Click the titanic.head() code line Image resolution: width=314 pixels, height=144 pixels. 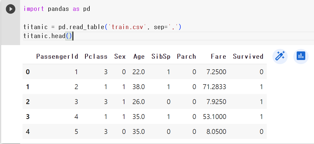[x=48, y=36]
